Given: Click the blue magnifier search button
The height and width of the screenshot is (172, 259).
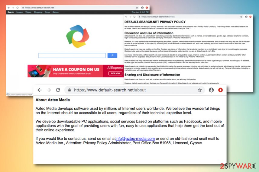Looking at the screenshot, I should 112,56.
